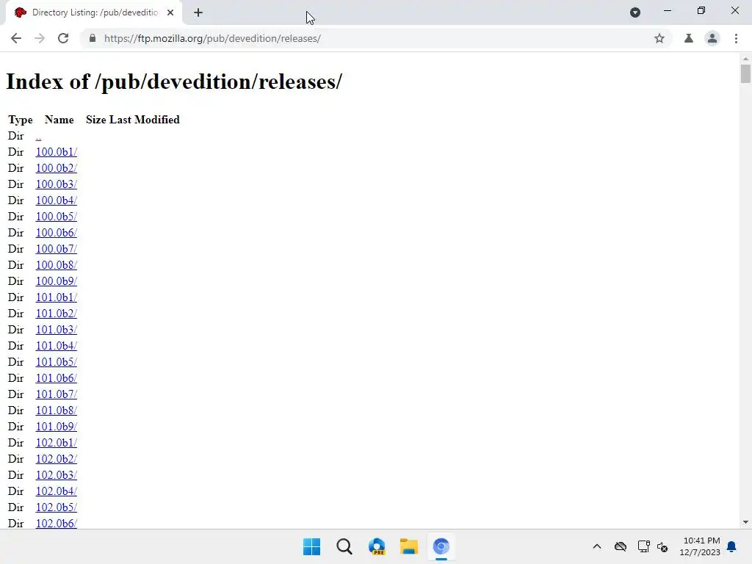Viewport: 752px width, 564px height.
Task: Open the 100.0b6/ directory
Action: pyautogui.click(x=56, y=233)
